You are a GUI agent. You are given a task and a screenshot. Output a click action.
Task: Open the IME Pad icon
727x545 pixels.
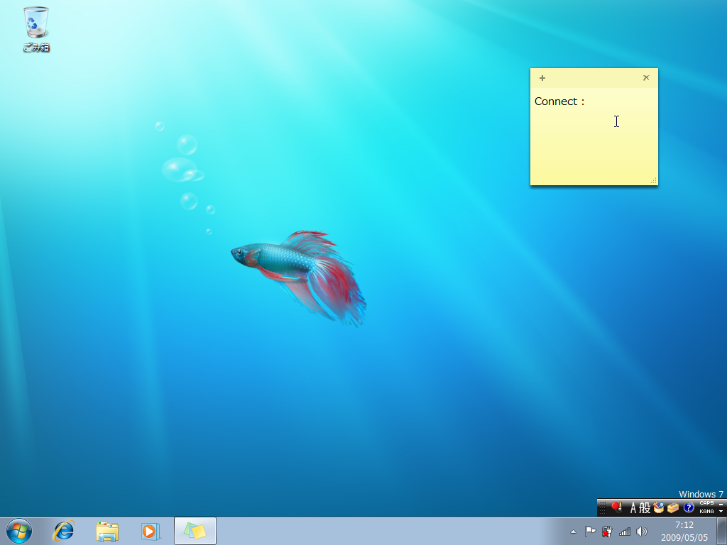tap(658, 508)
